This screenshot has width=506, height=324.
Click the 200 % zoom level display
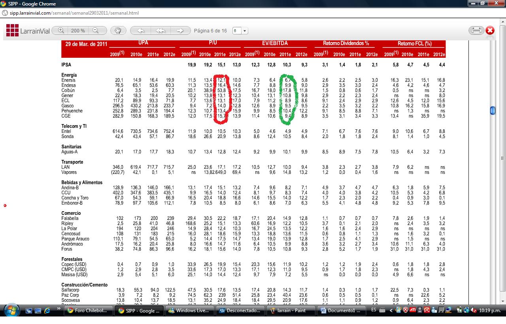[x=78, y=30]
